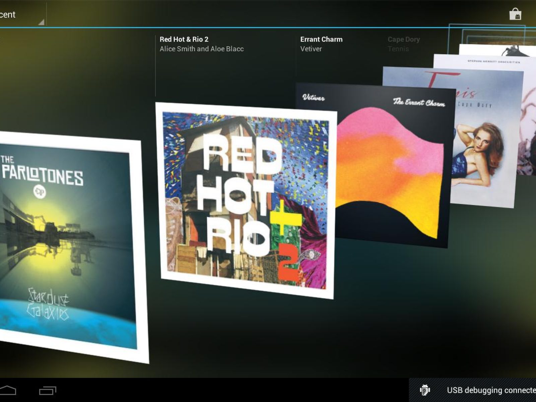Open the Android Market shop icon
Viewport: 536px width, 402px height.
(x=515, y=14)
